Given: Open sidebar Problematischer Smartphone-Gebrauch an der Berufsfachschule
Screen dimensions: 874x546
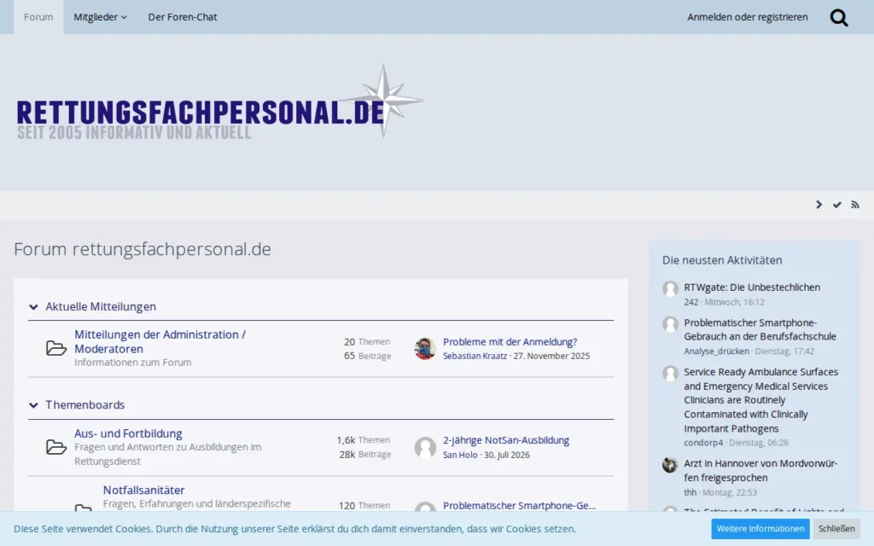Looking at the screenshot, I should pos(760,330).
